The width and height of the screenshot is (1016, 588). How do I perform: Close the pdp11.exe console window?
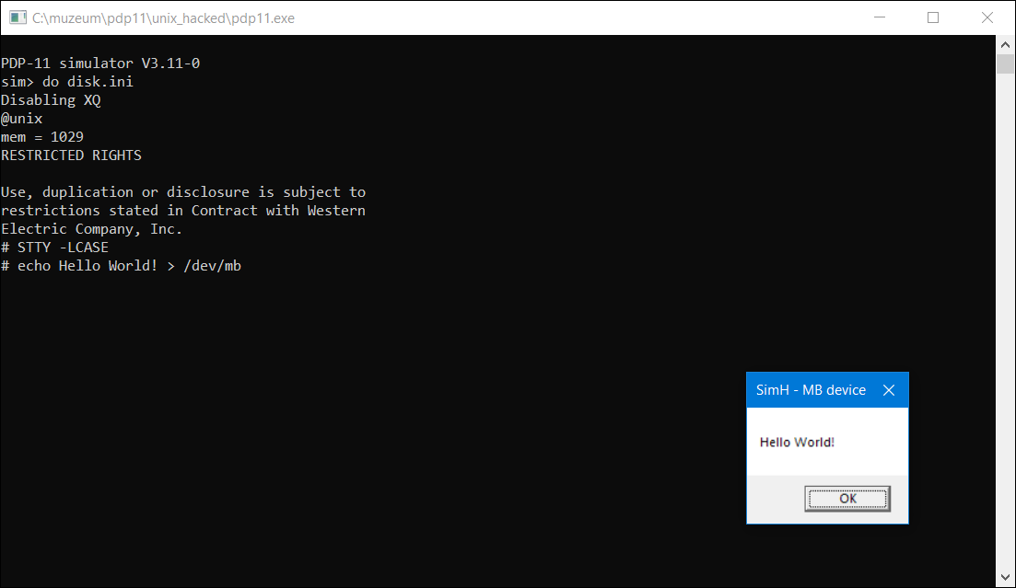click(987, 17)
